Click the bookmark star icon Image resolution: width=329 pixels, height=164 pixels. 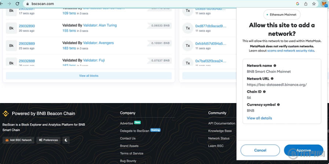pyautogui.click(x=314, y=4)
